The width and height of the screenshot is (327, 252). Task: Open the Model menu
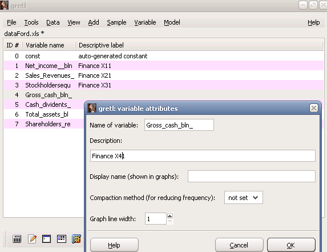pyautogui.click(x=172, y=22)
